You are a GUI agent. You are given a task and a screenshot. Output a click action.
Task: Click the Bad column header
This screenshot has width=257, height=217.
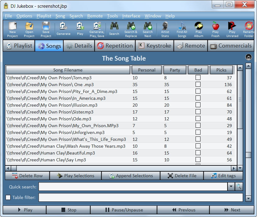coord(198,70)
